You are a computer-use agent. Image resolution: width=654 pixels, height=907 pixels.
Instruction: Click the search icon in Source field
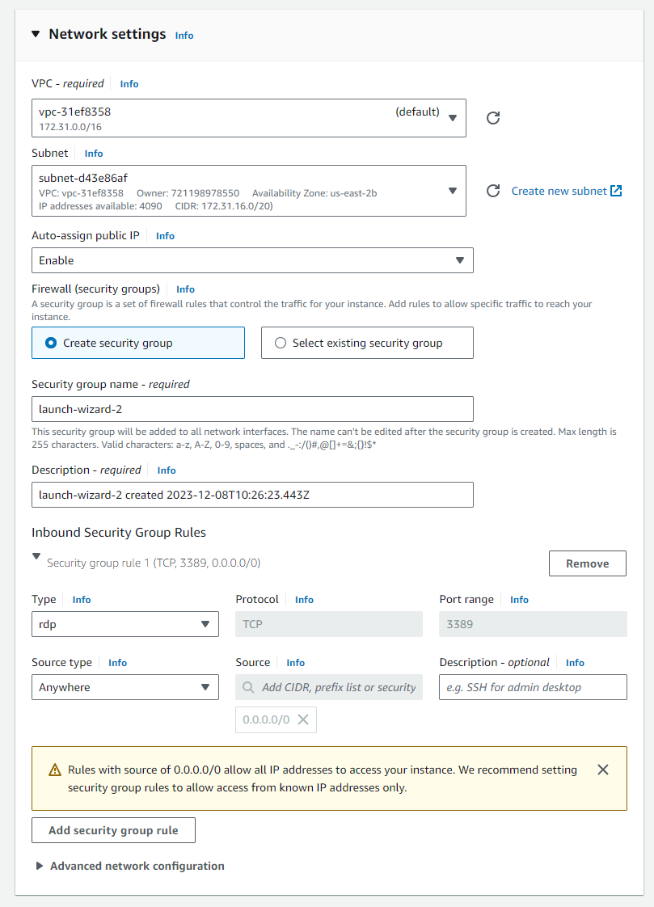click(x=248, y=687)
